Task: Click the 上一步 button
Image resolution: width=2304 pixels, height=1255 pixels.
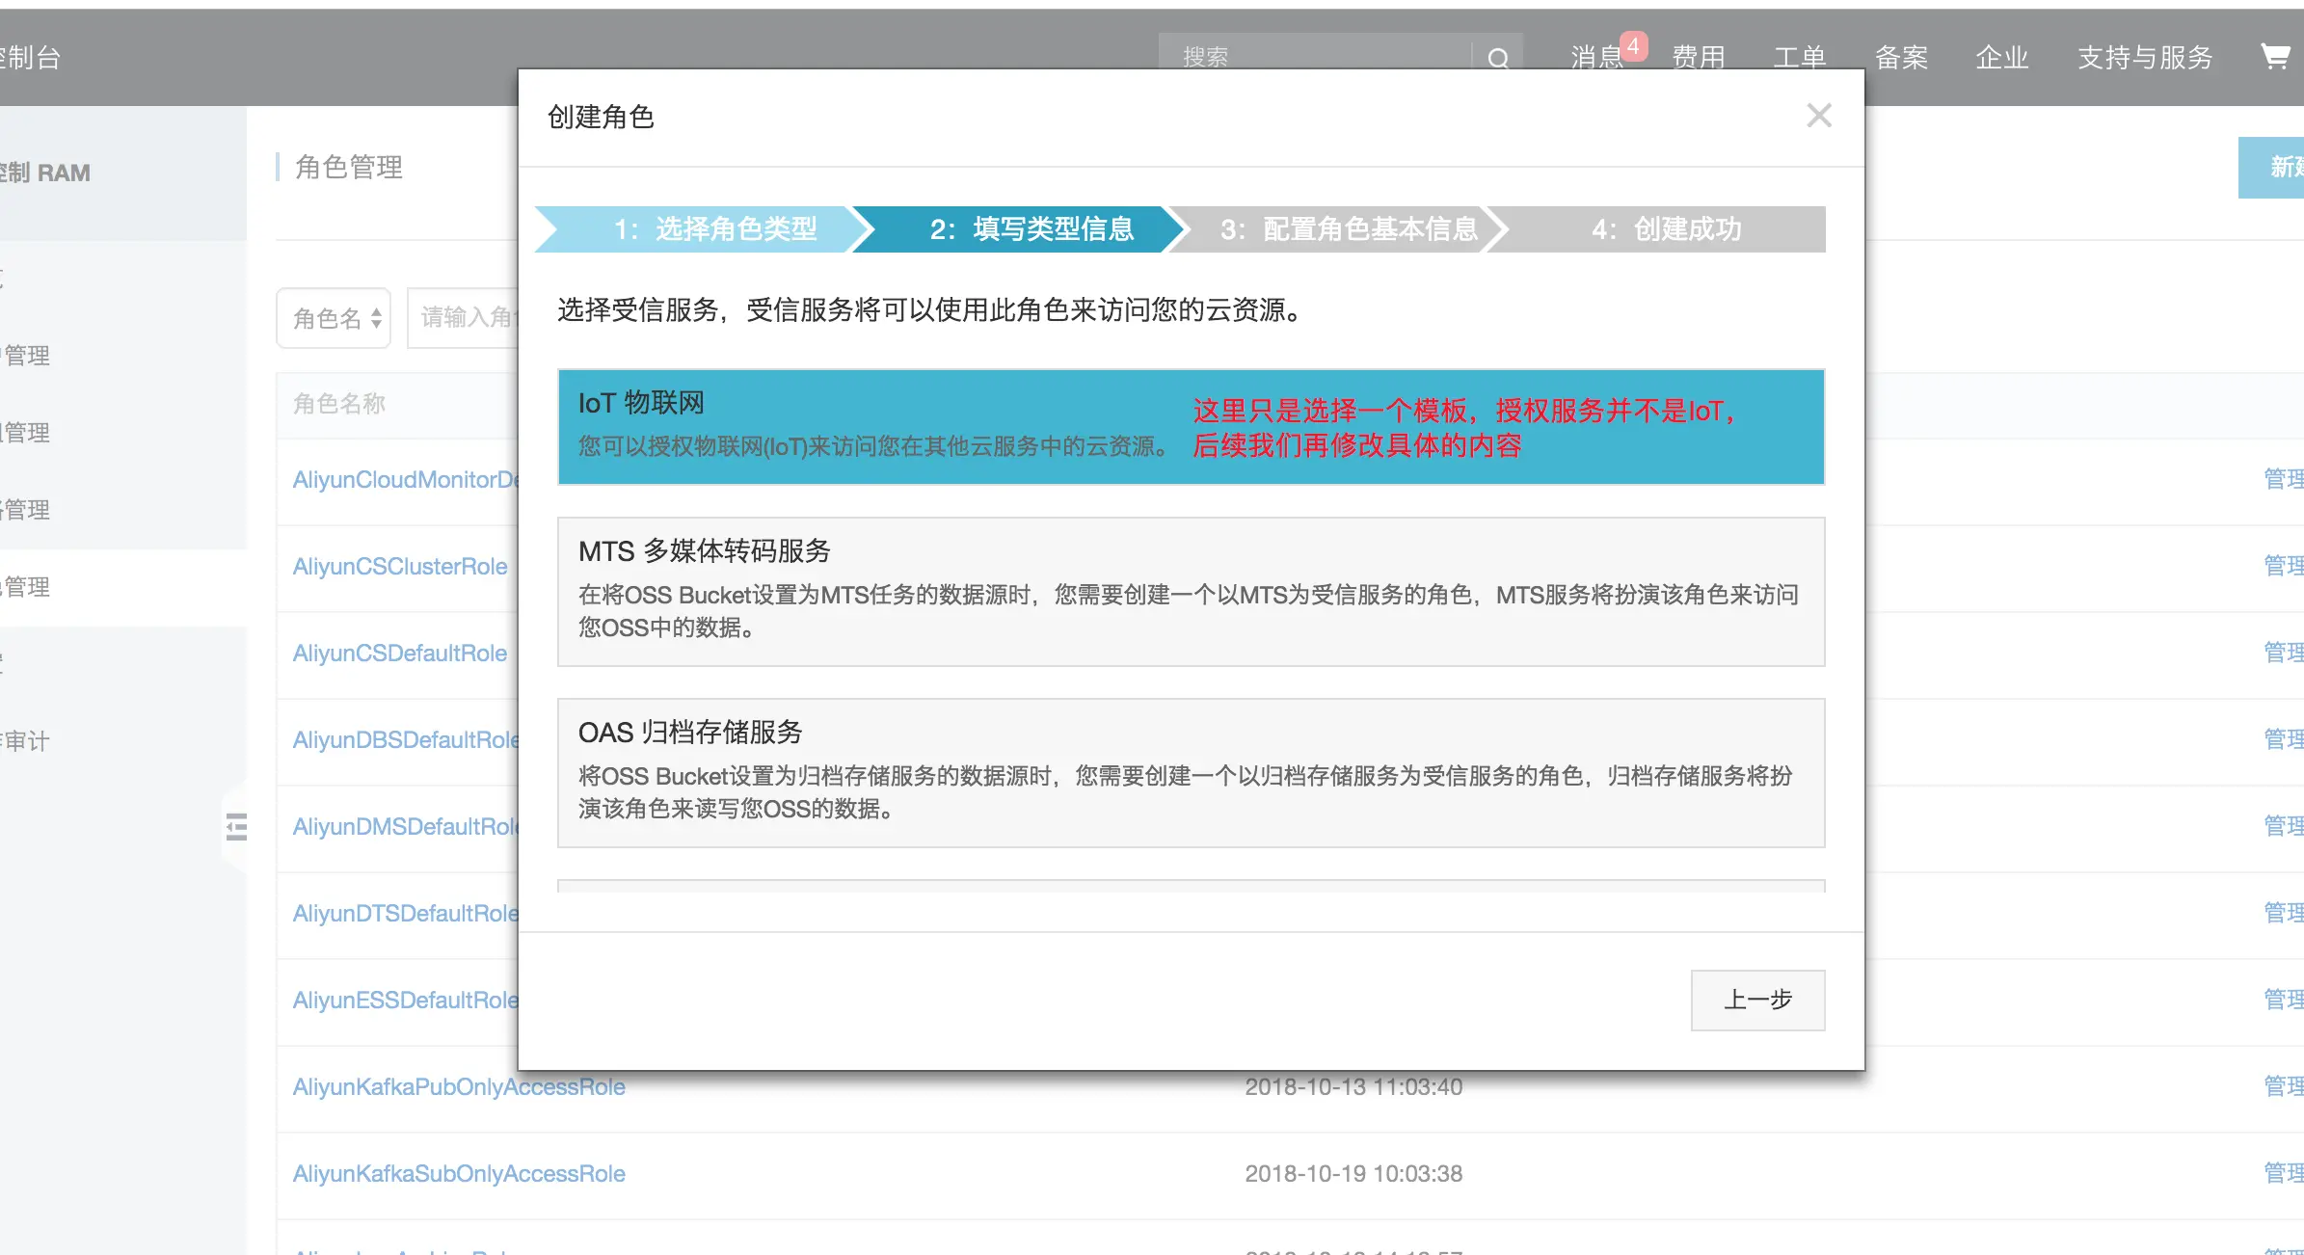Action: 1756,1000
